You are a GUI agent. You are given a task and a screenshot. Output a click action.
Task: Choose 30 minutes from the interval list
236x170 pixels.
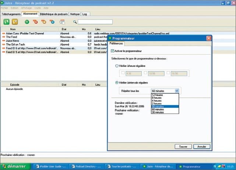[157, 112]
